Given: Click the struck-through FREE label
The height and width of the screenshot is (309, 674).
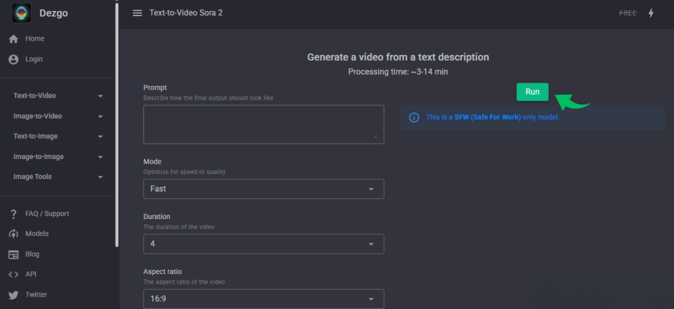Looking at the screenshot, I should (x=628, y=13).
